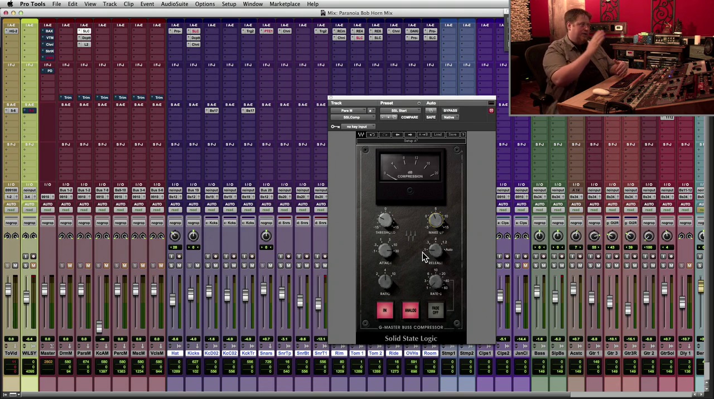Open the SSL Start preset dropdown
Screen dimensions: 714x399
pos(401,110)
